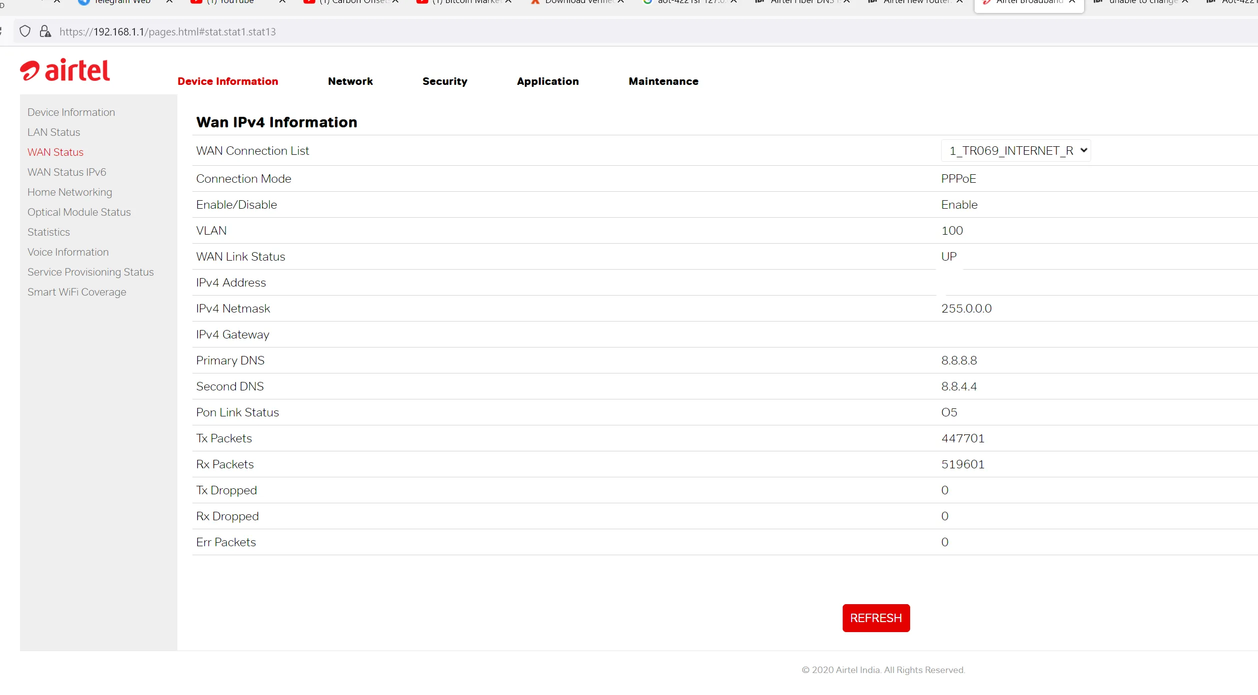Click Device Information menu item
The height and width of the screenshot is (695, 1258).
click(227, 80)
